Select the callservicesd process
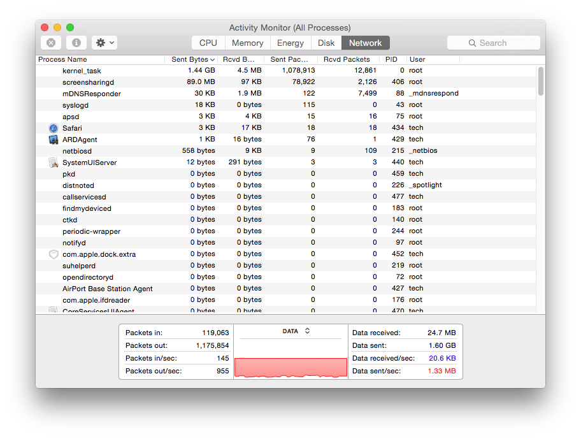This screenshot has width=581, height=439. (x=84, y=197)
